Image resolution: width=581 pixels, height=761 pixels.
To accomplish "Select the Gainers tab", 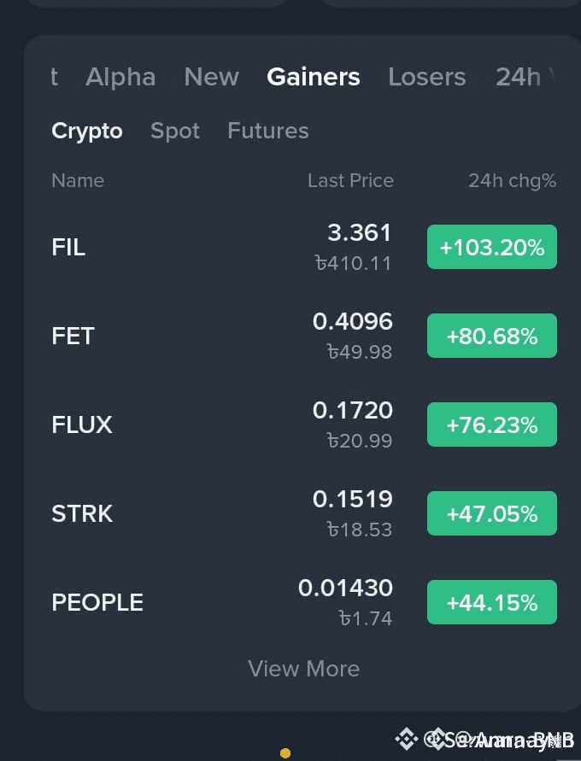I will 314,77.
